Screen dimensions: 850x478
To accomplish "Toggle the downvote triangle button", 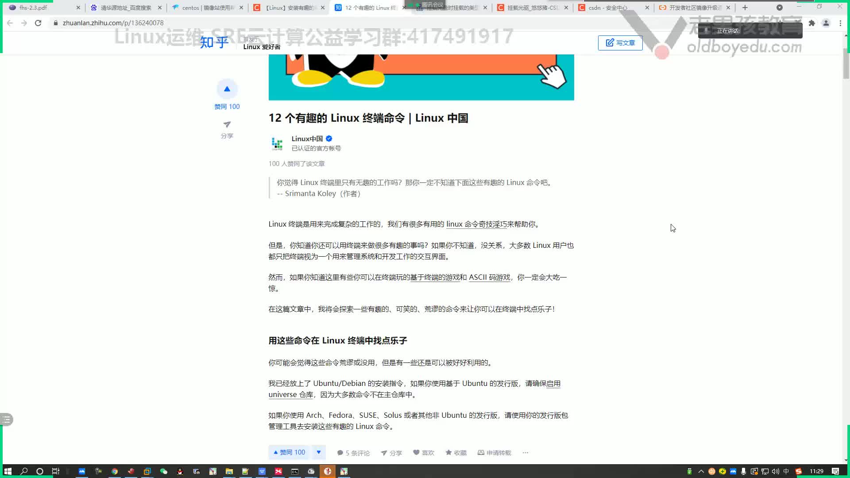I will 319,452.
